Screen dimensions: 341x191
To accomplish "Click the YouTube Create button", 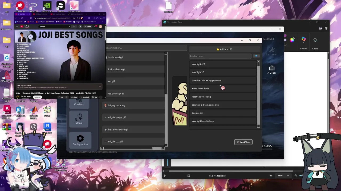I will pos(88,27).
